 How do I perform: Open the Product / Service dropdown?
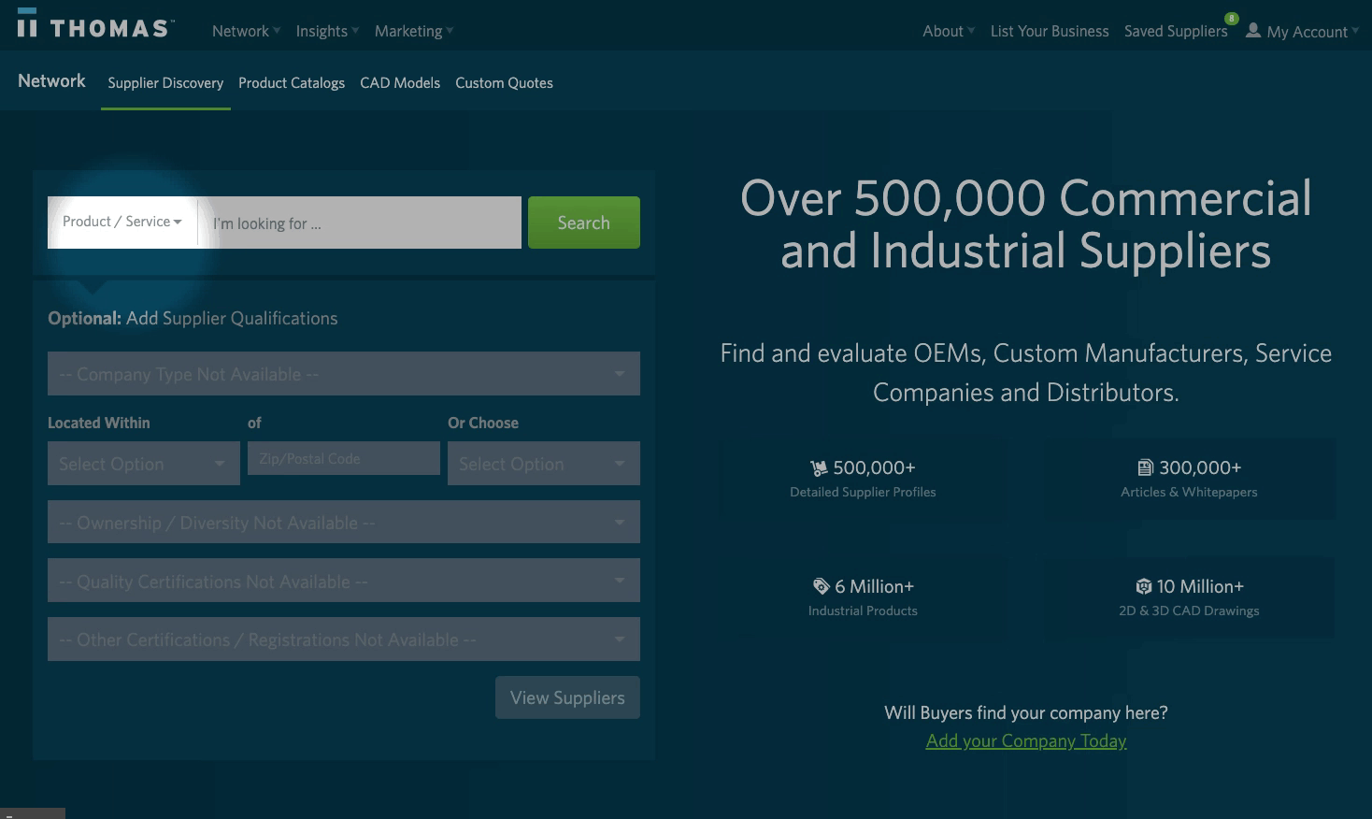click(121, 223)
